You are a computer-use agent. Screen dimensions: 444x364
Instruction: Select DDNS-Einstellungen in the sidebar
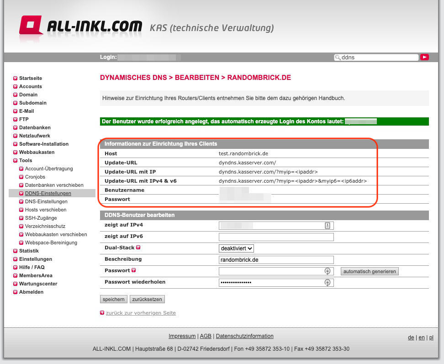[x=48, y=193]
